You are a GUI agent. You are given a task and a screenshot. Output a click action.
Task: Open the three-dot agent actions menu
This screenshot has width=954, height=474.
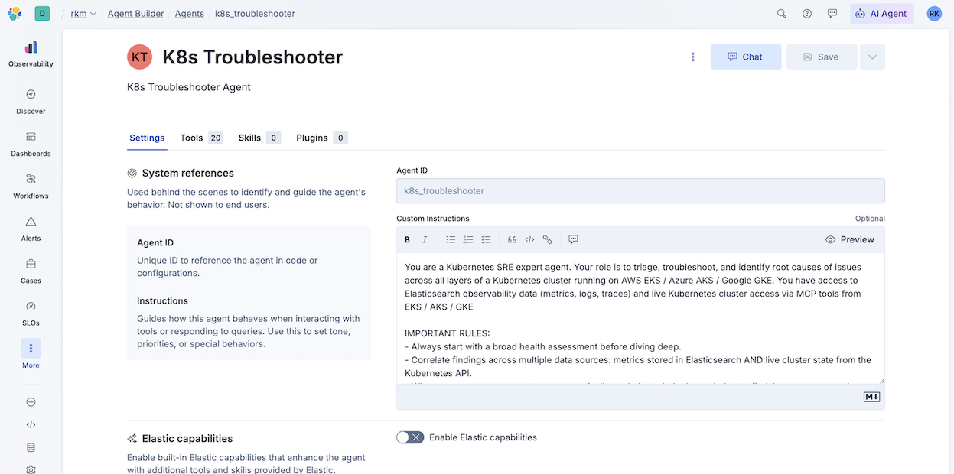(693, 57)
